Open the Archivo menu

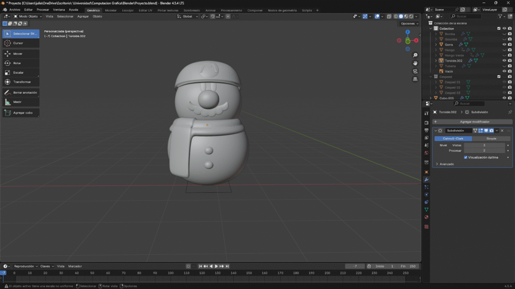tap(15, 10)
